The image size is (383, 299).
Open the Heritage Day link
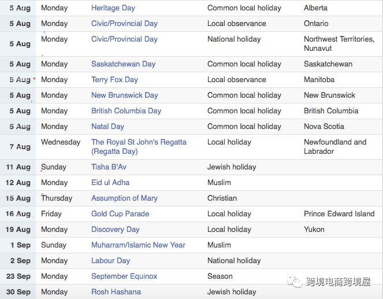click(x=113, y=8)
